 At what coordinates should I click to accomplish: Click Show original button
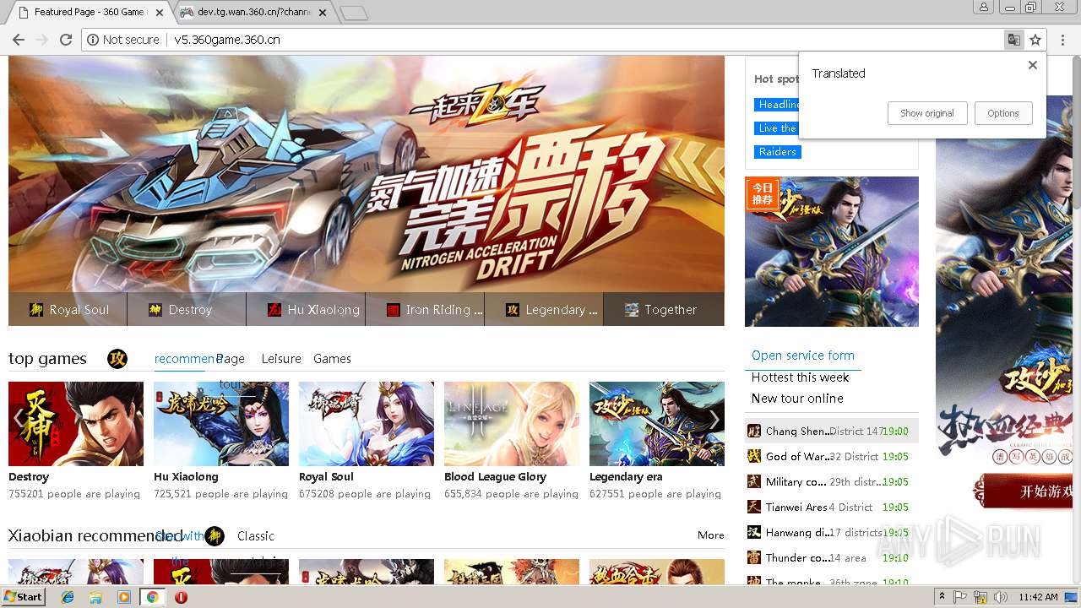coord(927,113)
